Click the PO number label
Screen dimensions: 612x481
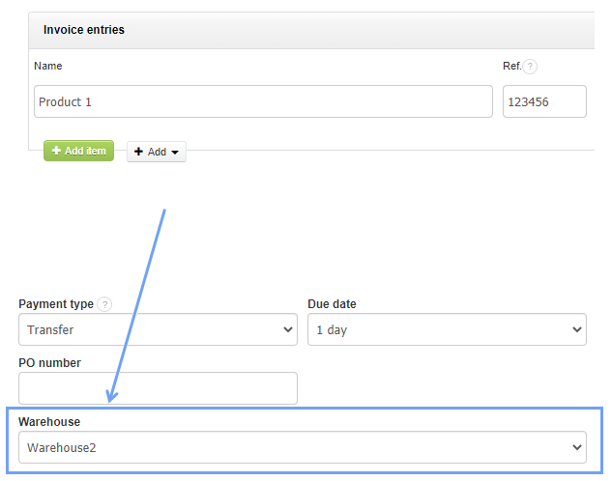coord(49,363)
